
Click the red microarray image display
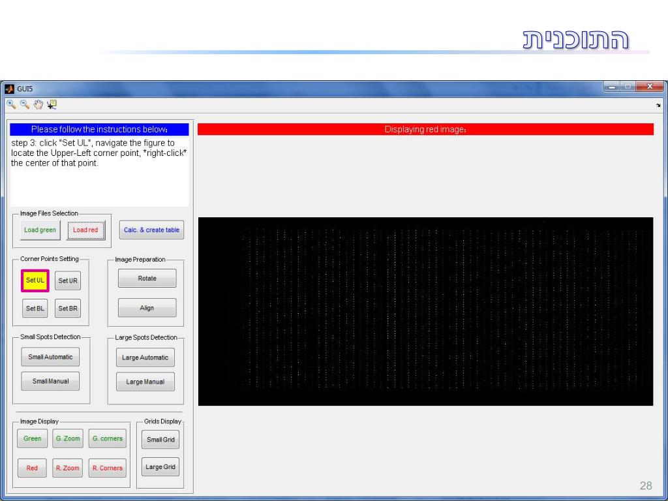click(425, 311)
